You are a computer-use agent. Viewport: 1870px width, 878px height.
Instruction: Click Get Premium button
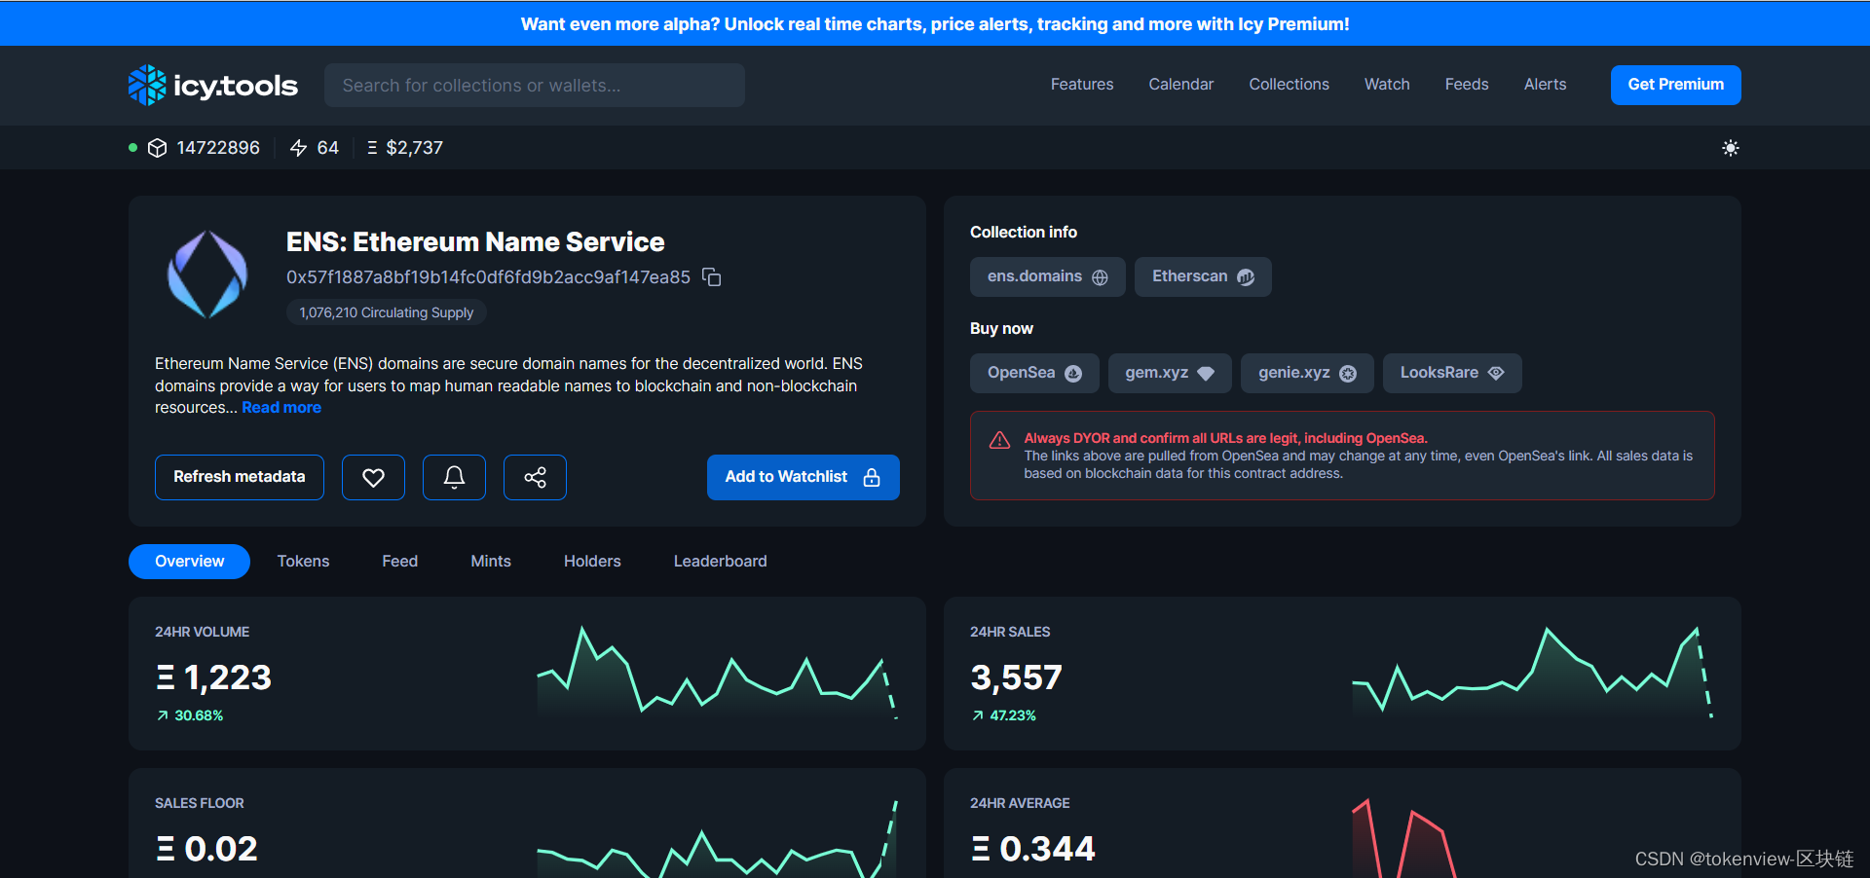pos(1675,85)
